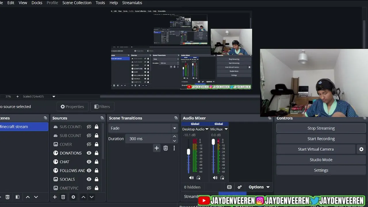
Task: Open advanced audio properties gear icon
Action: tap(239, 187)
